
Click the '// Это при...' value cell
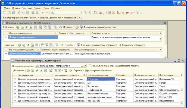point(101,79)
